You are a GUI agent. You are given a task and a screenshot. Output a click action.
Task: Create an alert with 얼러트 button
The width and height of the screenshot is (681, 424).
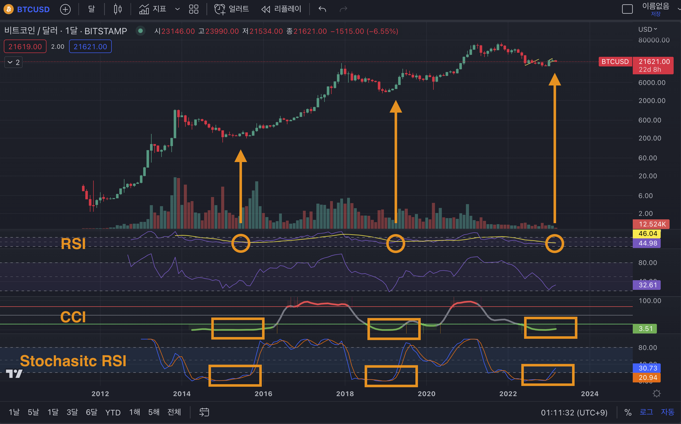(232, 9)
